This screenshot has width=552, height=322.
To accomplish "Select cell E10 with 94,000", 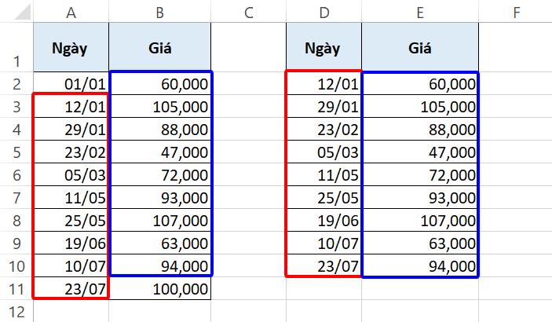I will pyautogui.click(x=420, y=265).
